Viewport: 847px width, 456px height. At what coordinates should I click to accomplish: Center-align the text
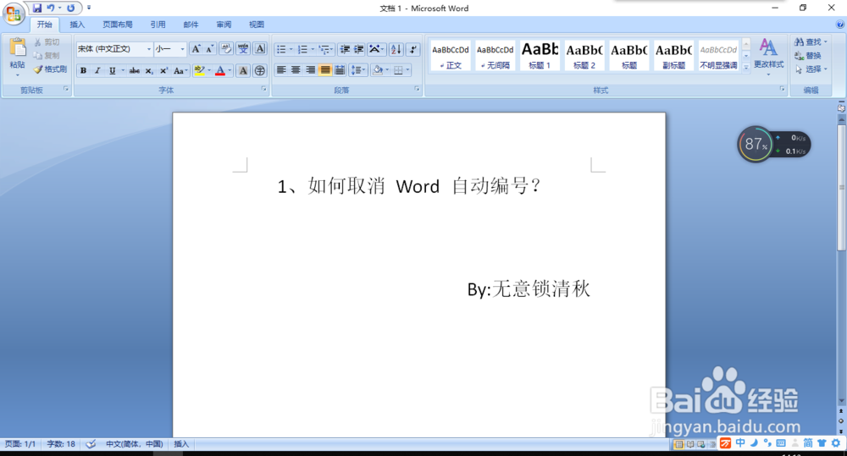tap(296, 70)
